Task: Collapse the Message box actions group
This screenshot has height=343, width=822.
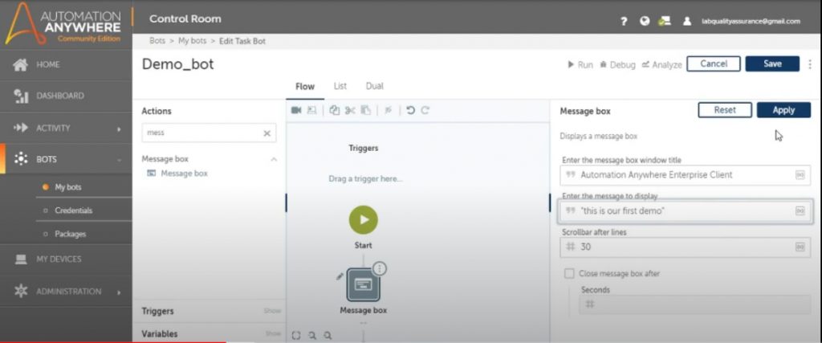Action: (273, 159)
